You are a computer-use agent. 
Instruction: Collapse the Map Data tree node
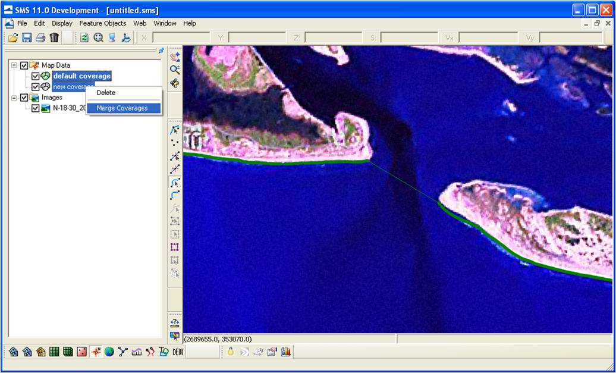[14, 65]
